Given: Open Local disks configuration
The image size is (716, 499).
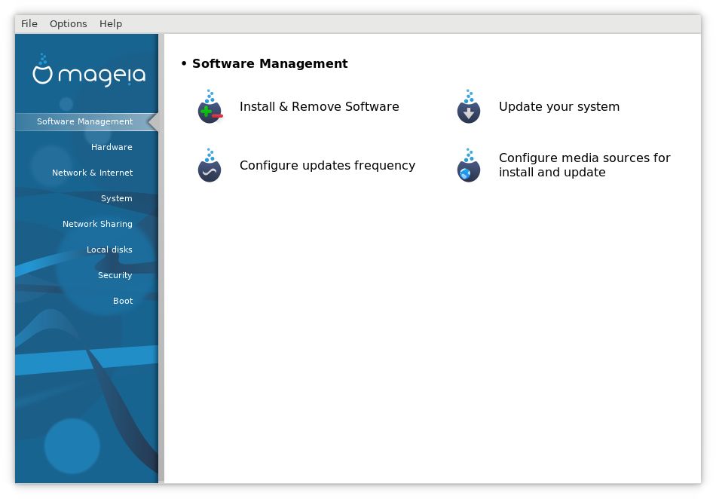Looking at the screenshot, I should 109,249.
